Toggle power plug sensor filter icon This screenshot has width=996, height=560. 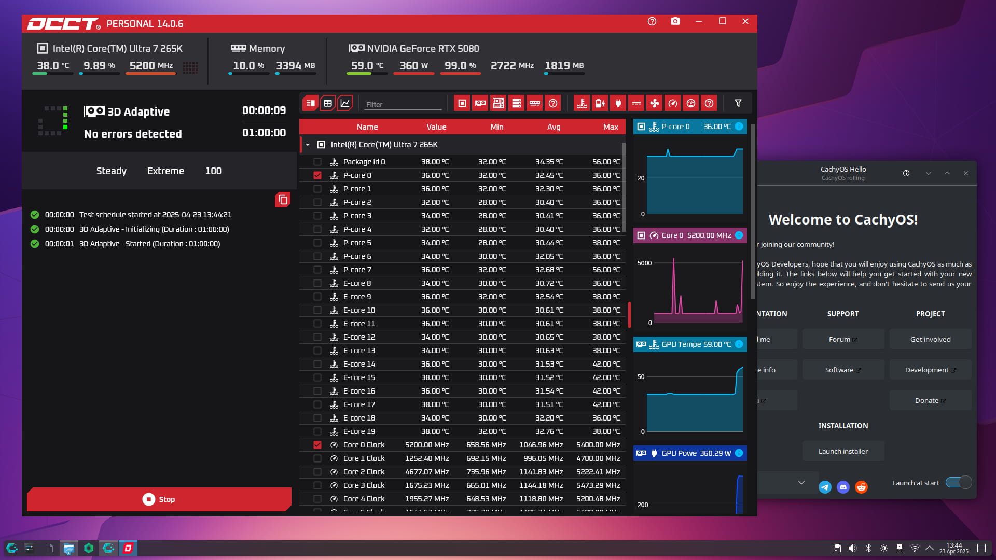pos(618,103)
